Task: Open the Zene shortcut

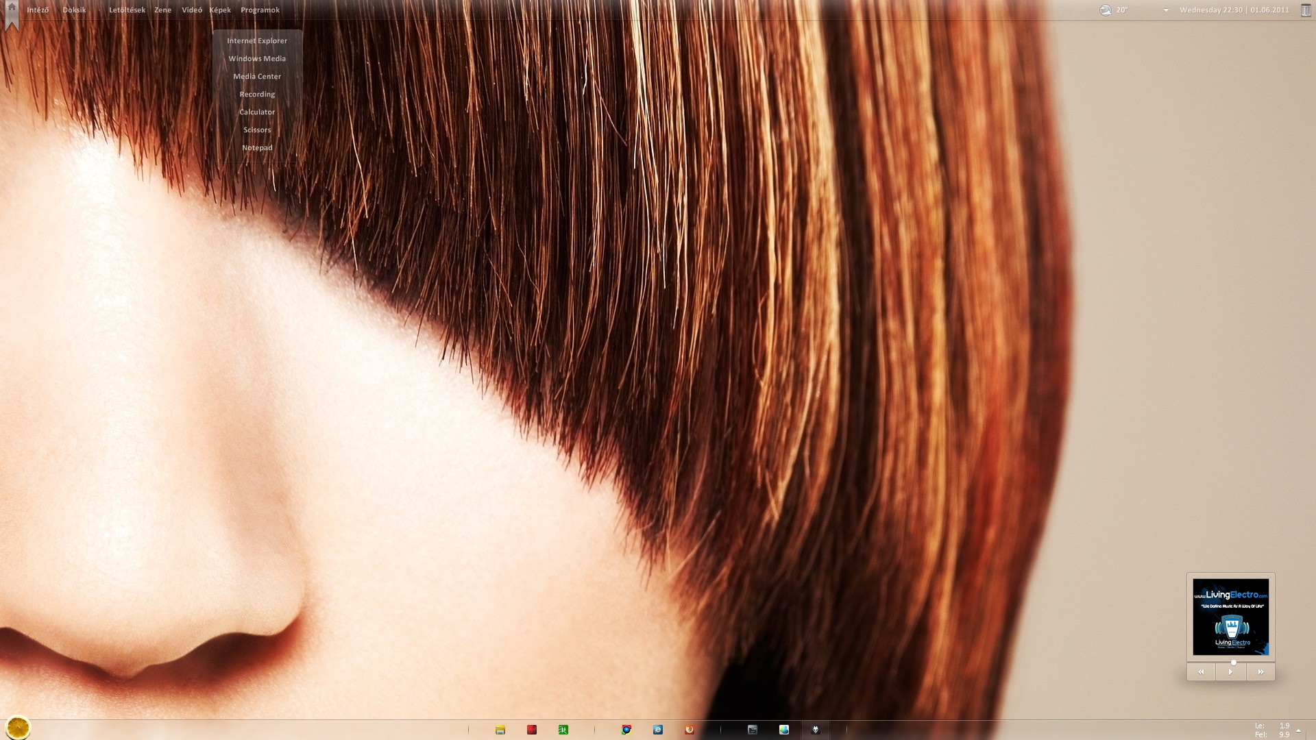Action: pyautogui.click(x=162, y=10)
